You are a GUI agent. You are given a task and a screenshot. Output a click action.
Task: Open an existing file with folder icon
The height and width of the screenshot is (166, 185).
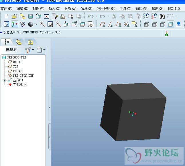click(14, 16)
